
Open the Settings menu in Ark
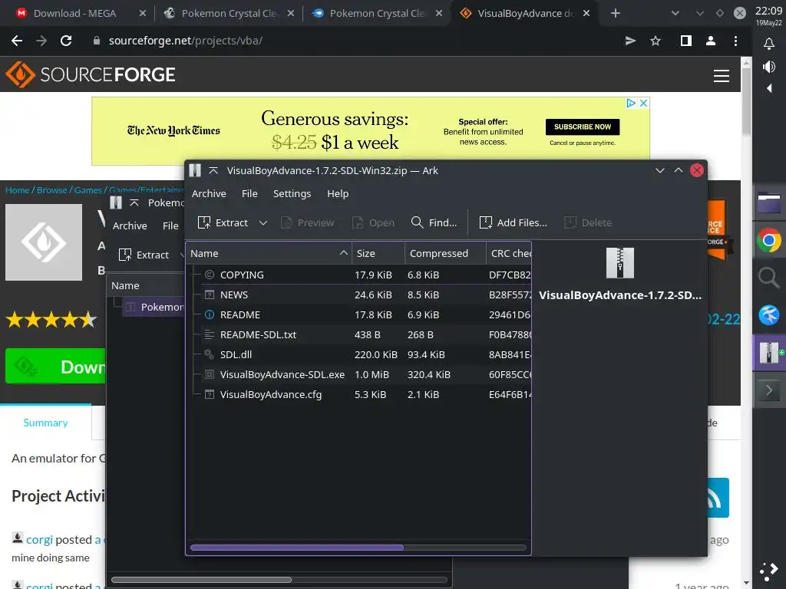[x=292, y=194]
